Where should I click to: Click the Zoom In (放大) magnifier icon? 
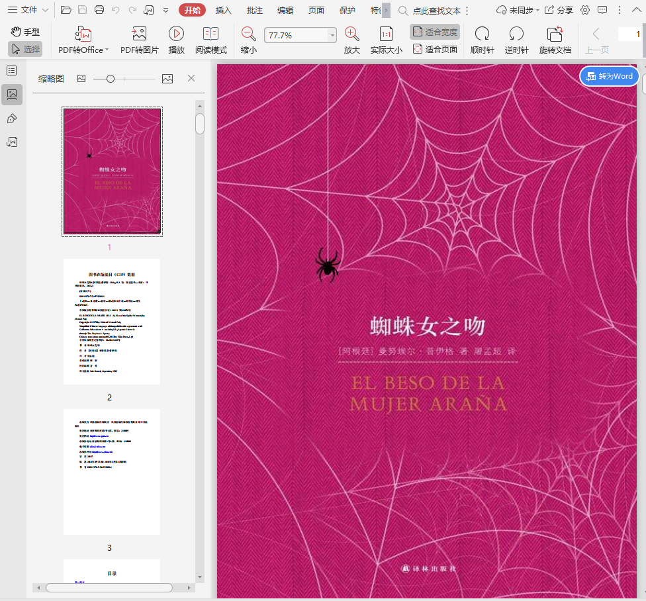(x=352, y=34)
